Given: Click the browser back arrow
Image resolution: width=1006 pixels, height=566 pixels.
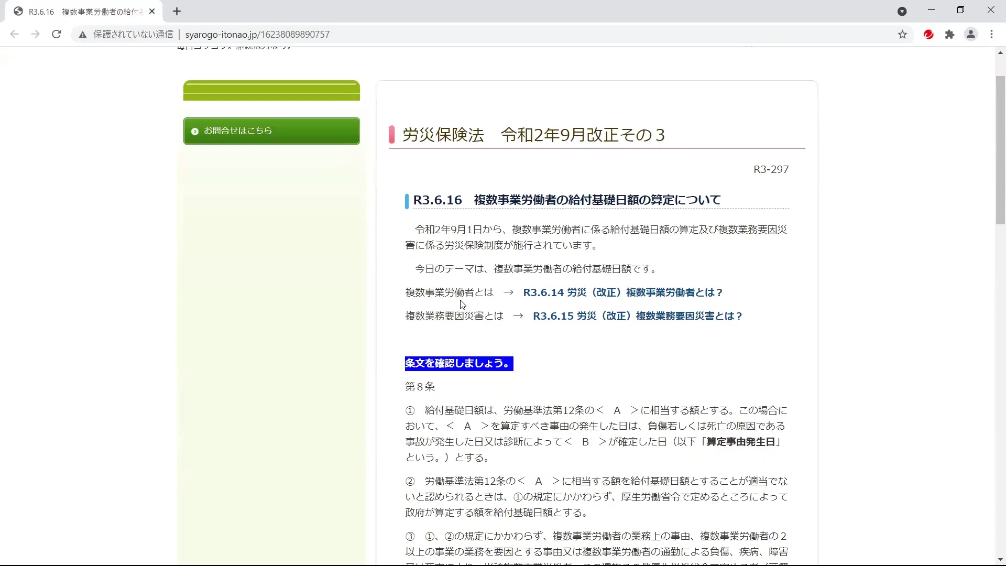Looking at the screenshot, I should pos(14,35).
